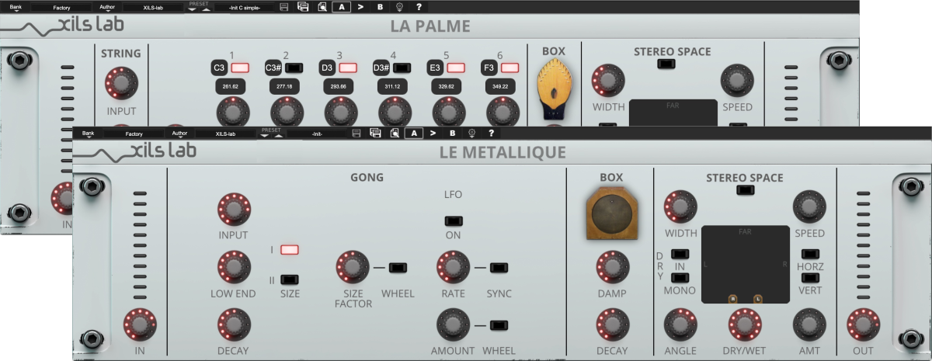932x361 pixels.
Task: Click the R marker in Le Metallique stereo pad
Action: tap(732, 297)
